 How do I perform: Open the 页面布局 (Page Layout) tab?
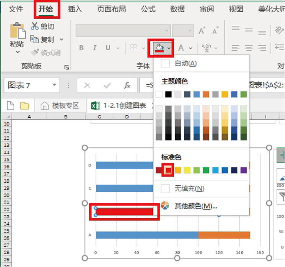111,9
